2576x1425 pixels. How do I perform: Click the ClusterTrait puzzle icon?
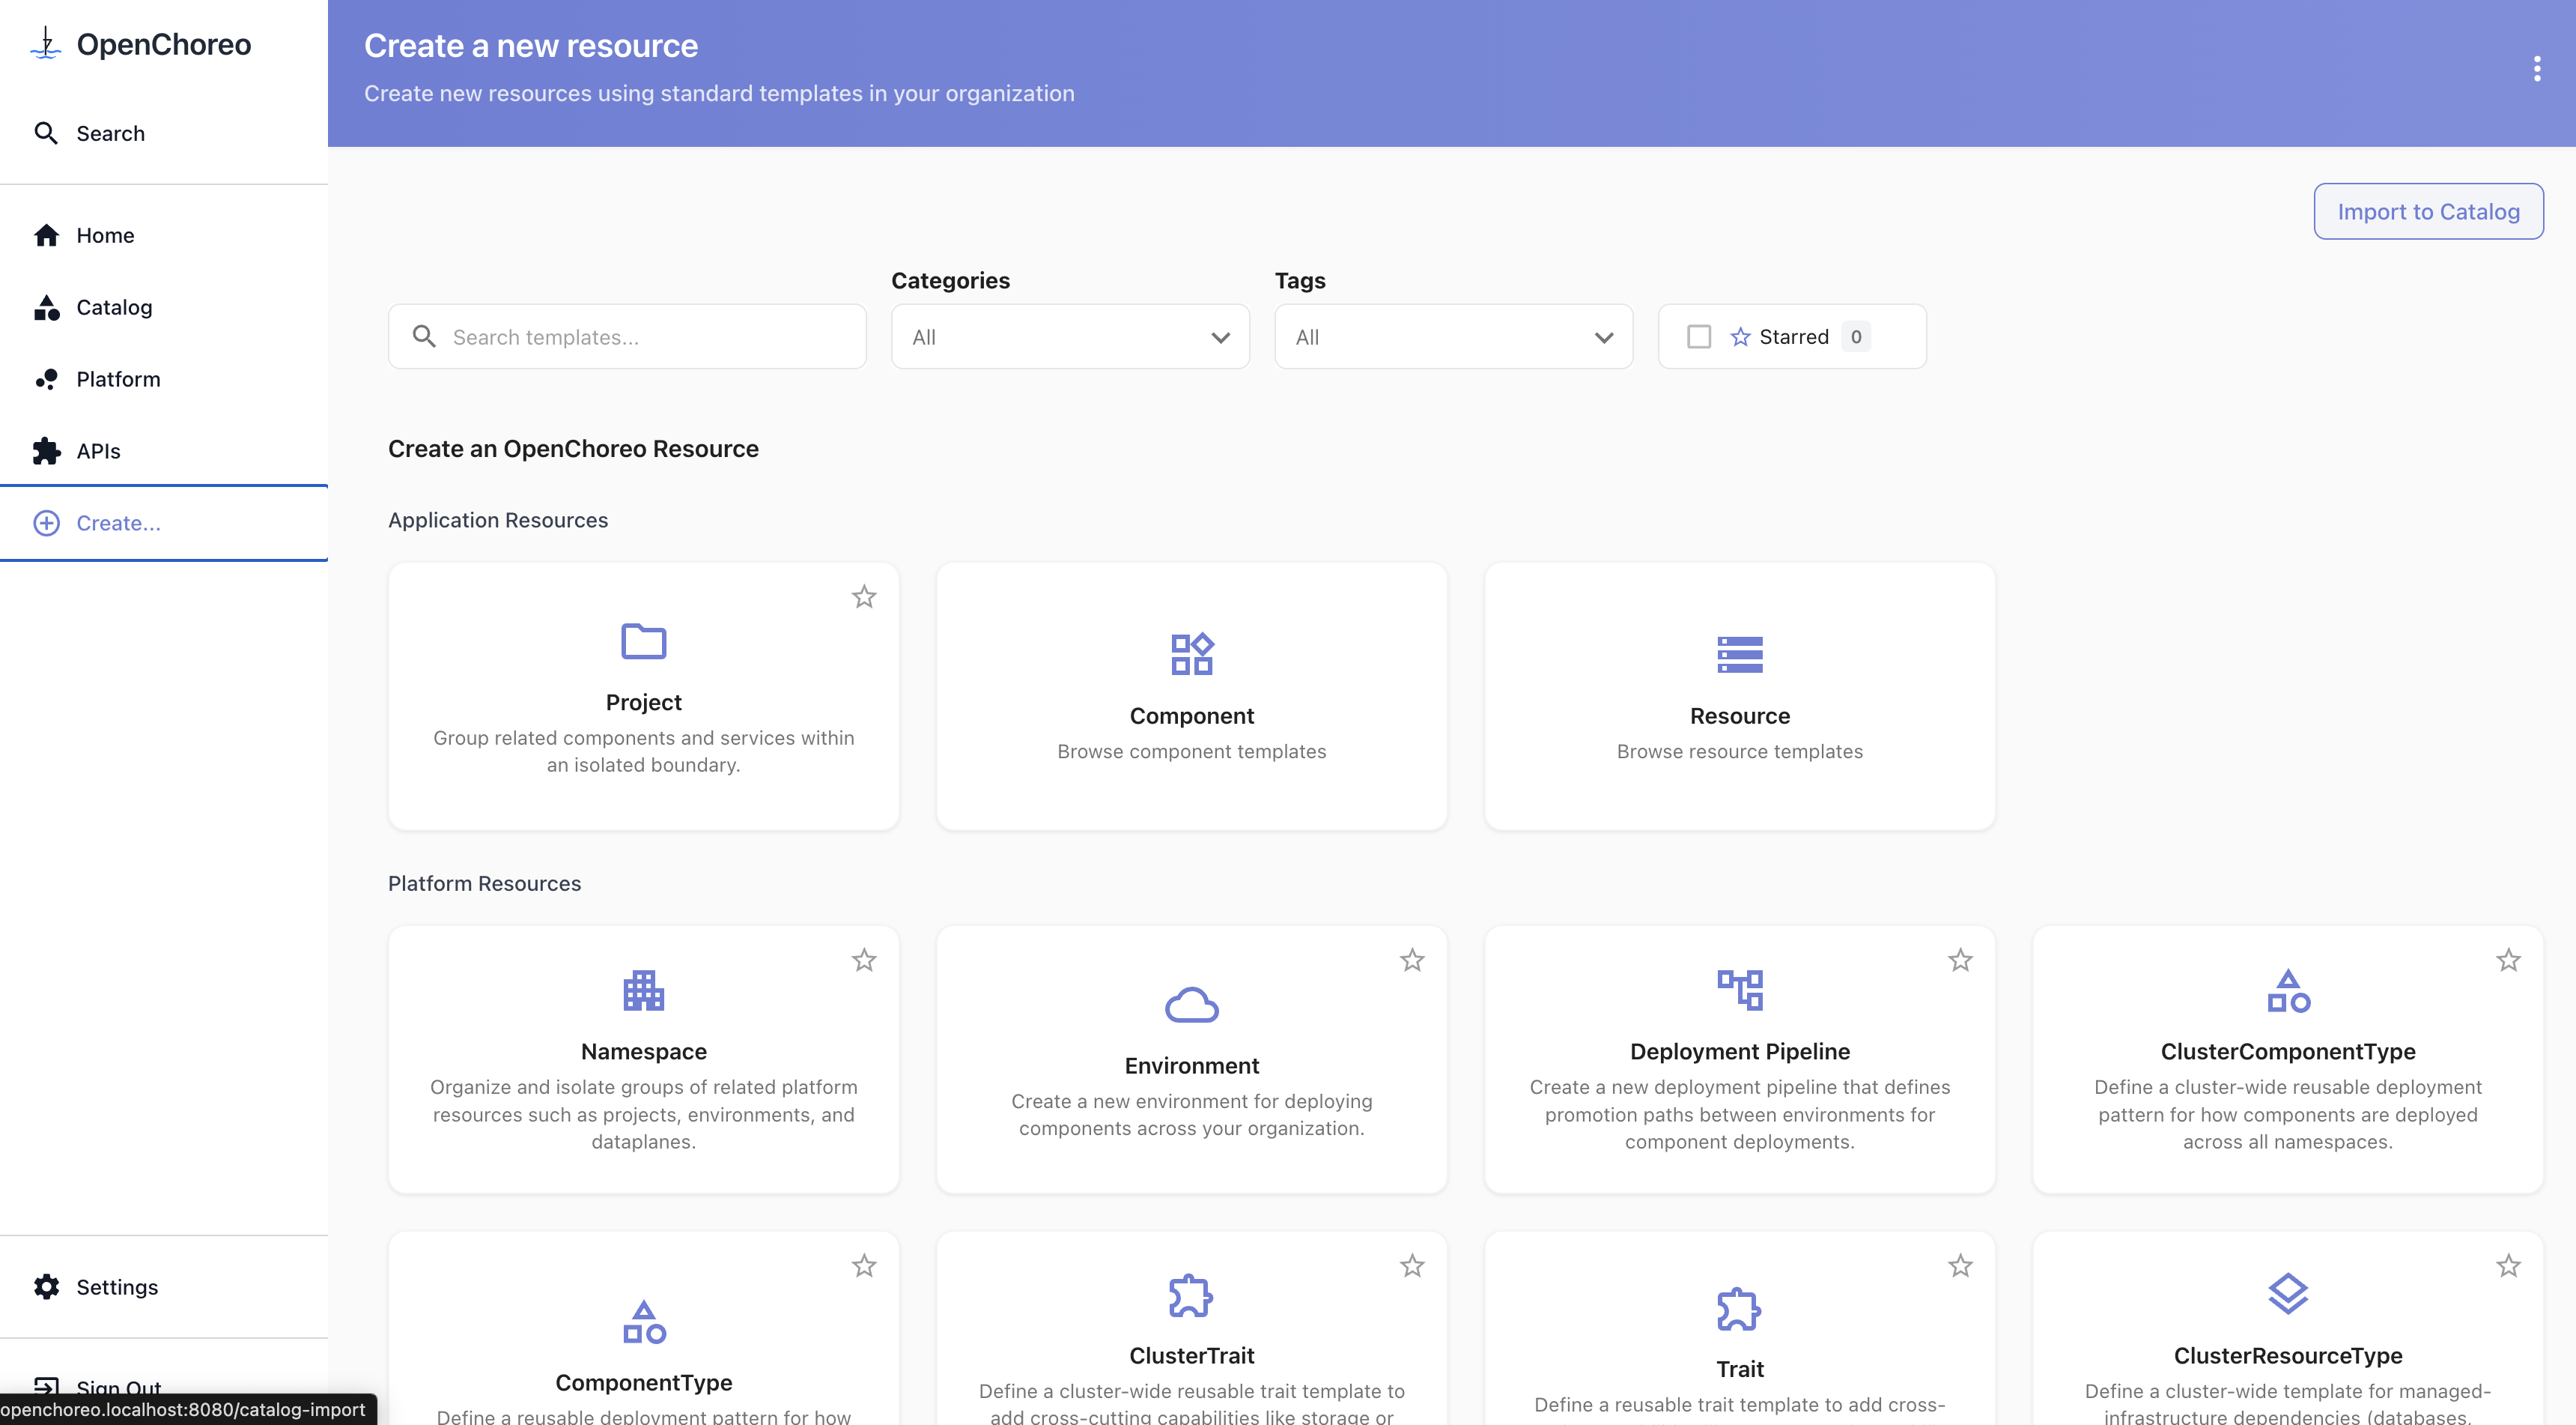[x=1192, y=1295]
